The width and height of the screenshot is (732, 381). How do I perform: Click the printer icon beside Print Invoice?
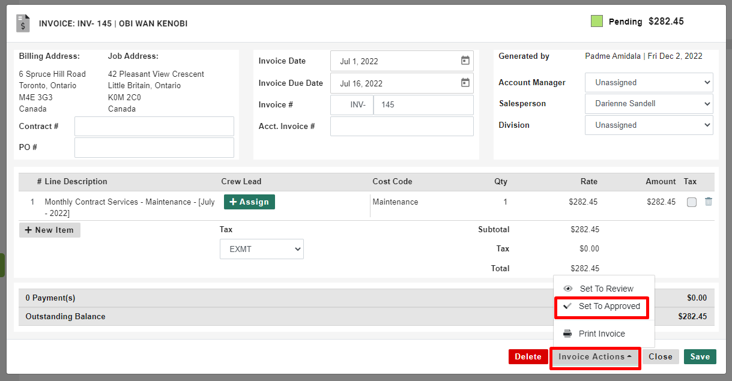[x=567, y=334]
